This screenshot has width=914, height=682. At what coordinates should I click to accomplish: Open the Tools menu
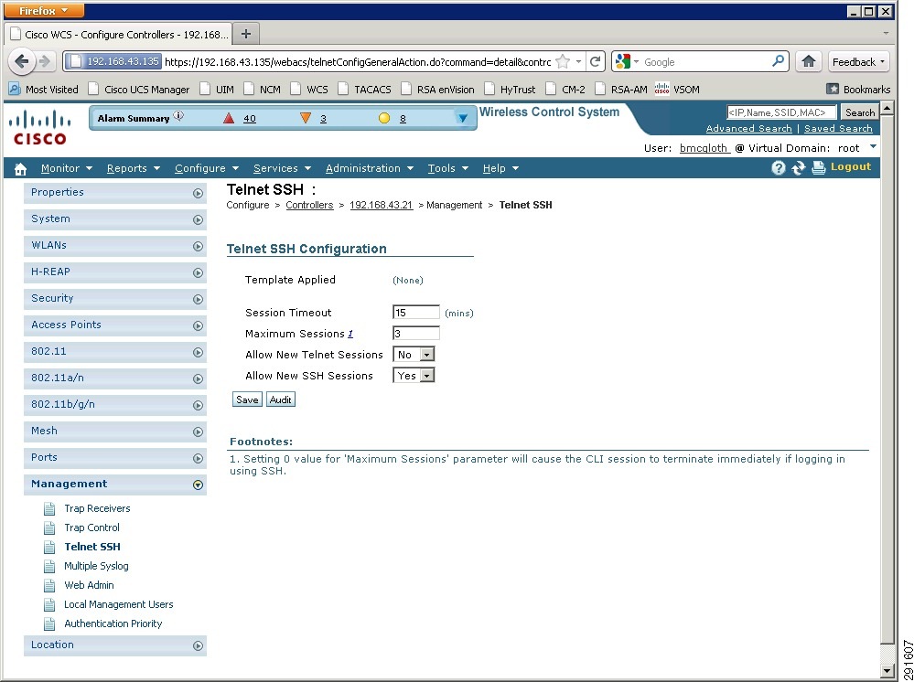pos(448,168)
